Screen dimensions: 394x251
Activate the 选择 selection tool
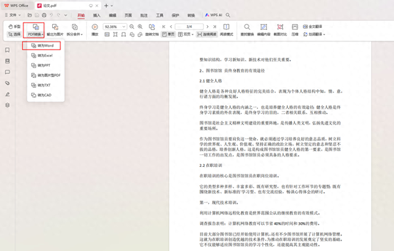(14, 34)
